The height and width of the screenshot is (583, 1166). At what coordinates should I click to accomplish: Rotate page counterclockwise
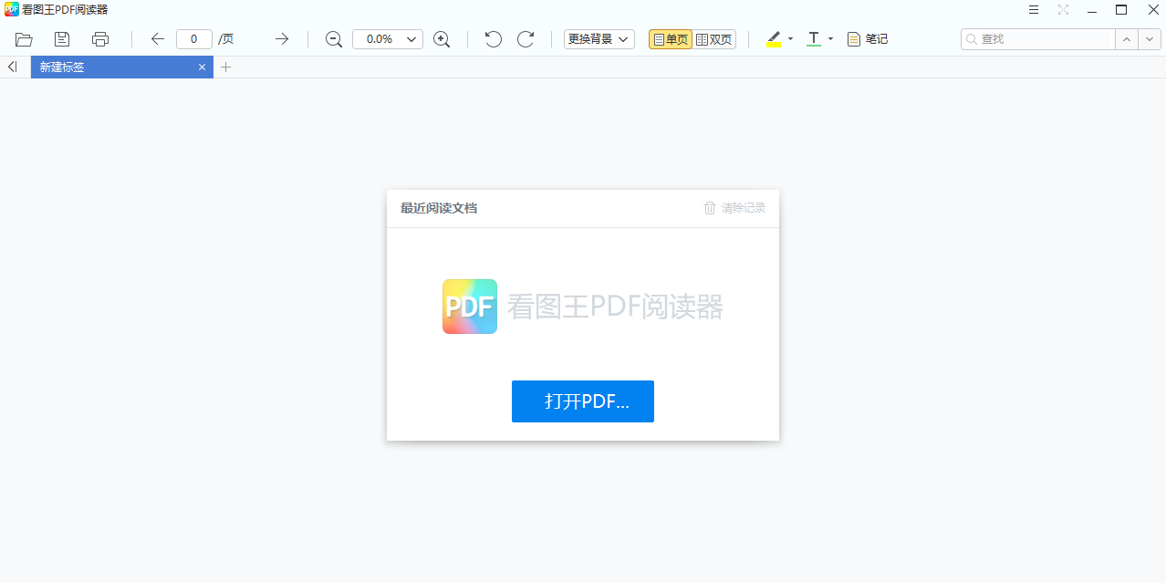(493, 39)
